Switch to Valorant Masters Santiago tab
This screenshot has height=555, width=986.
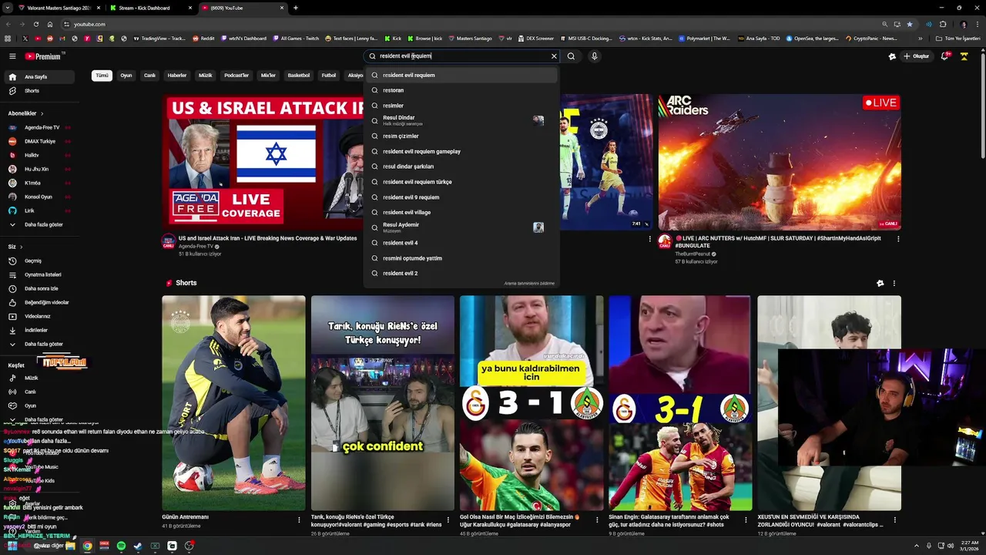58,8
